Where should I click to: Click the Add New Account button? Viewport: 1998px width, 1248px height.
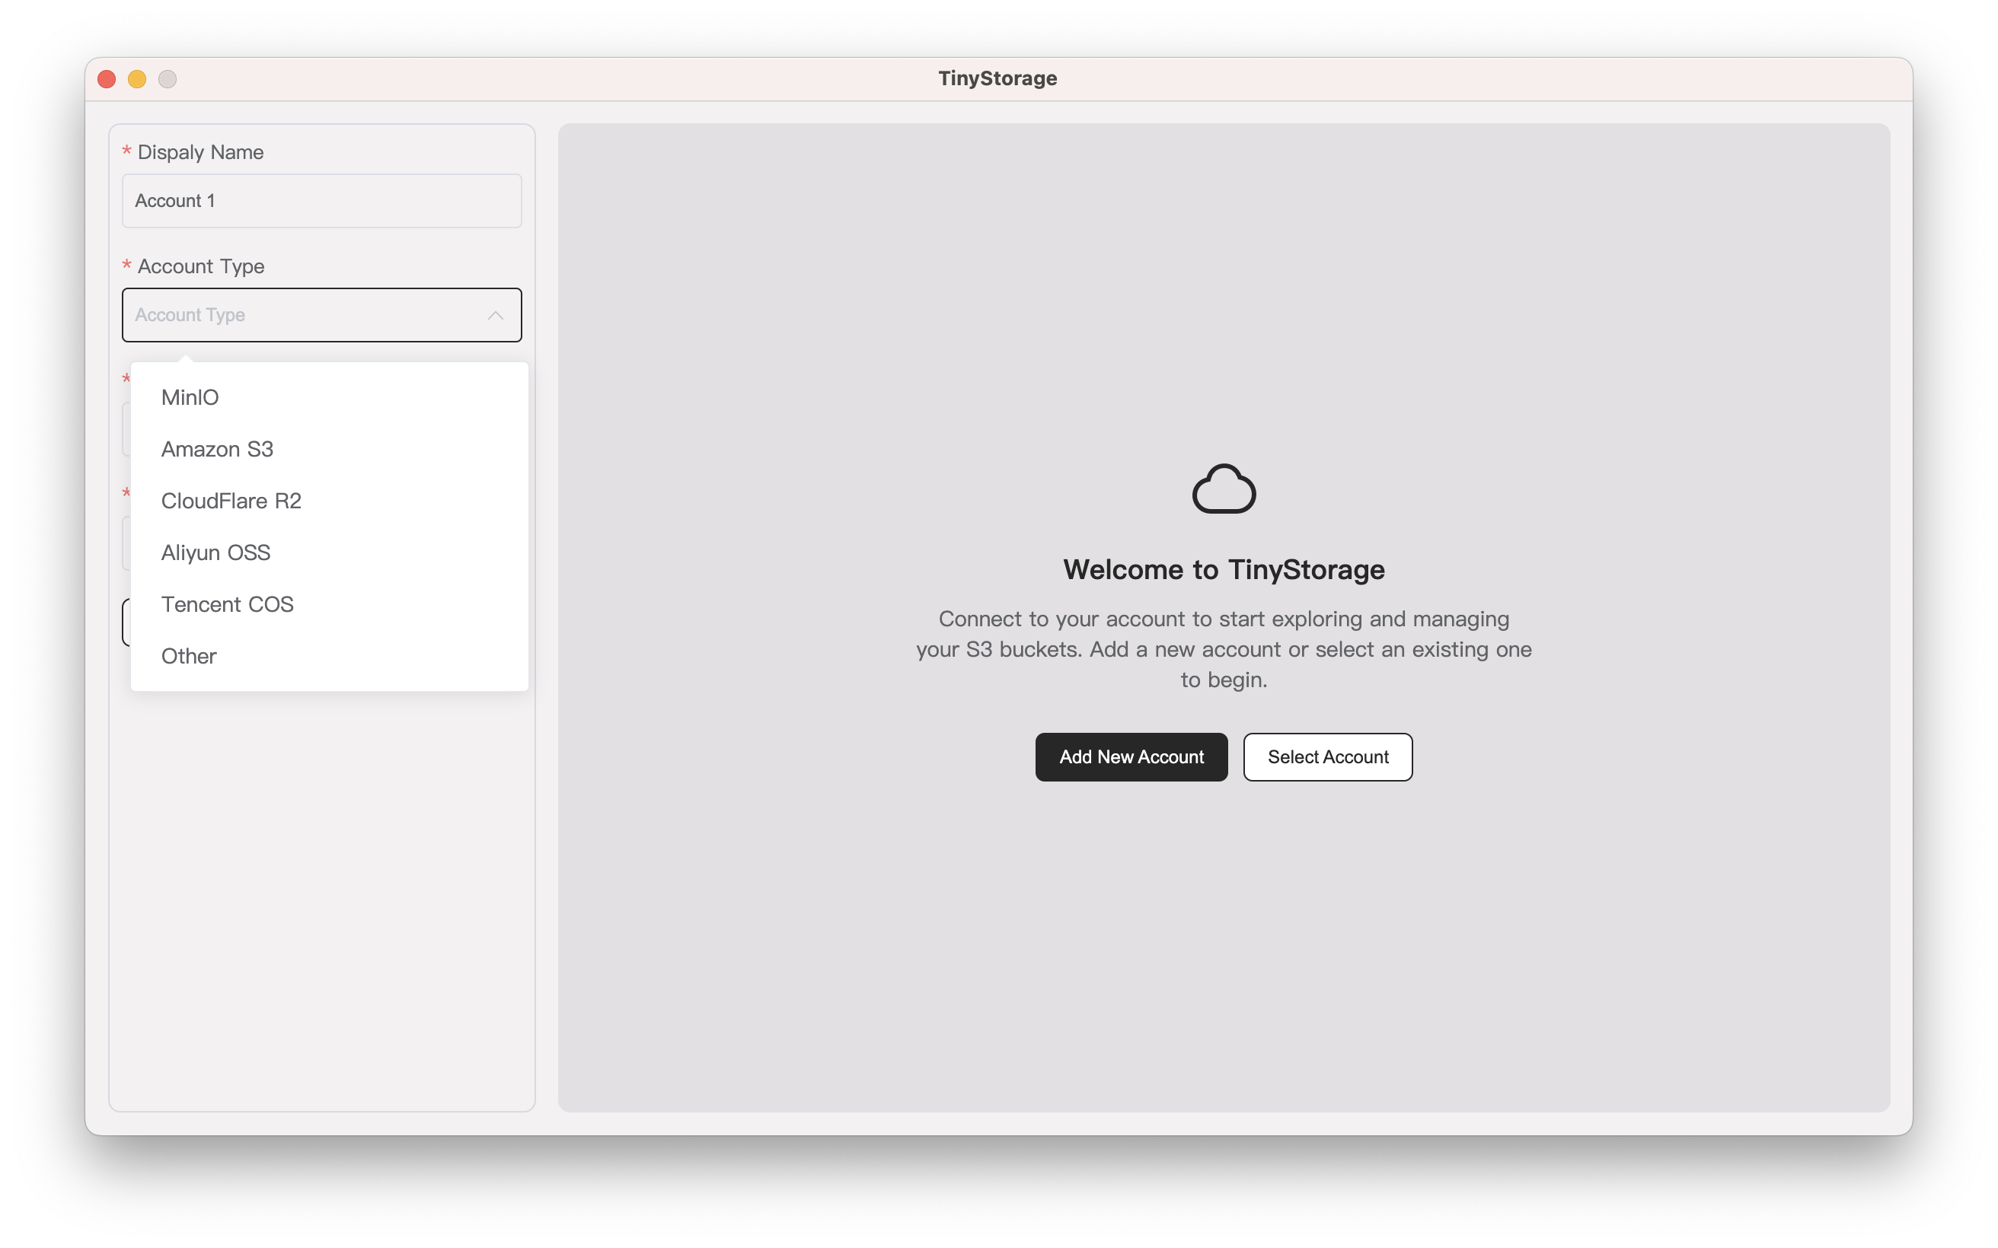[1131, 757]
